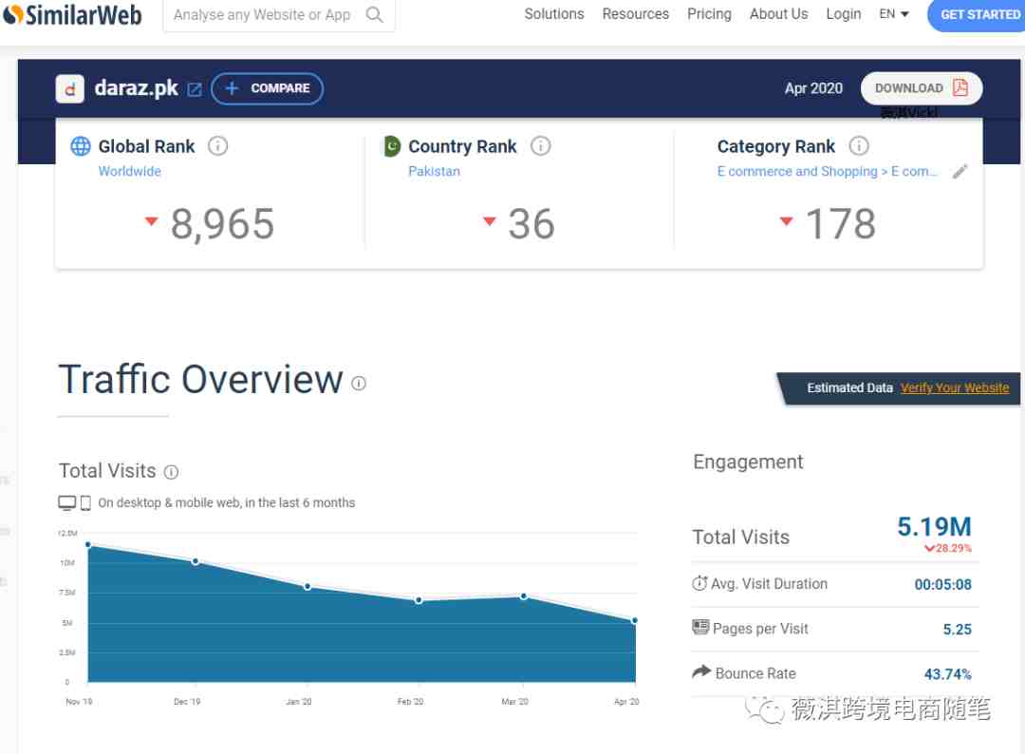Click the Global Rank value 8,965

tap(222, 224)
